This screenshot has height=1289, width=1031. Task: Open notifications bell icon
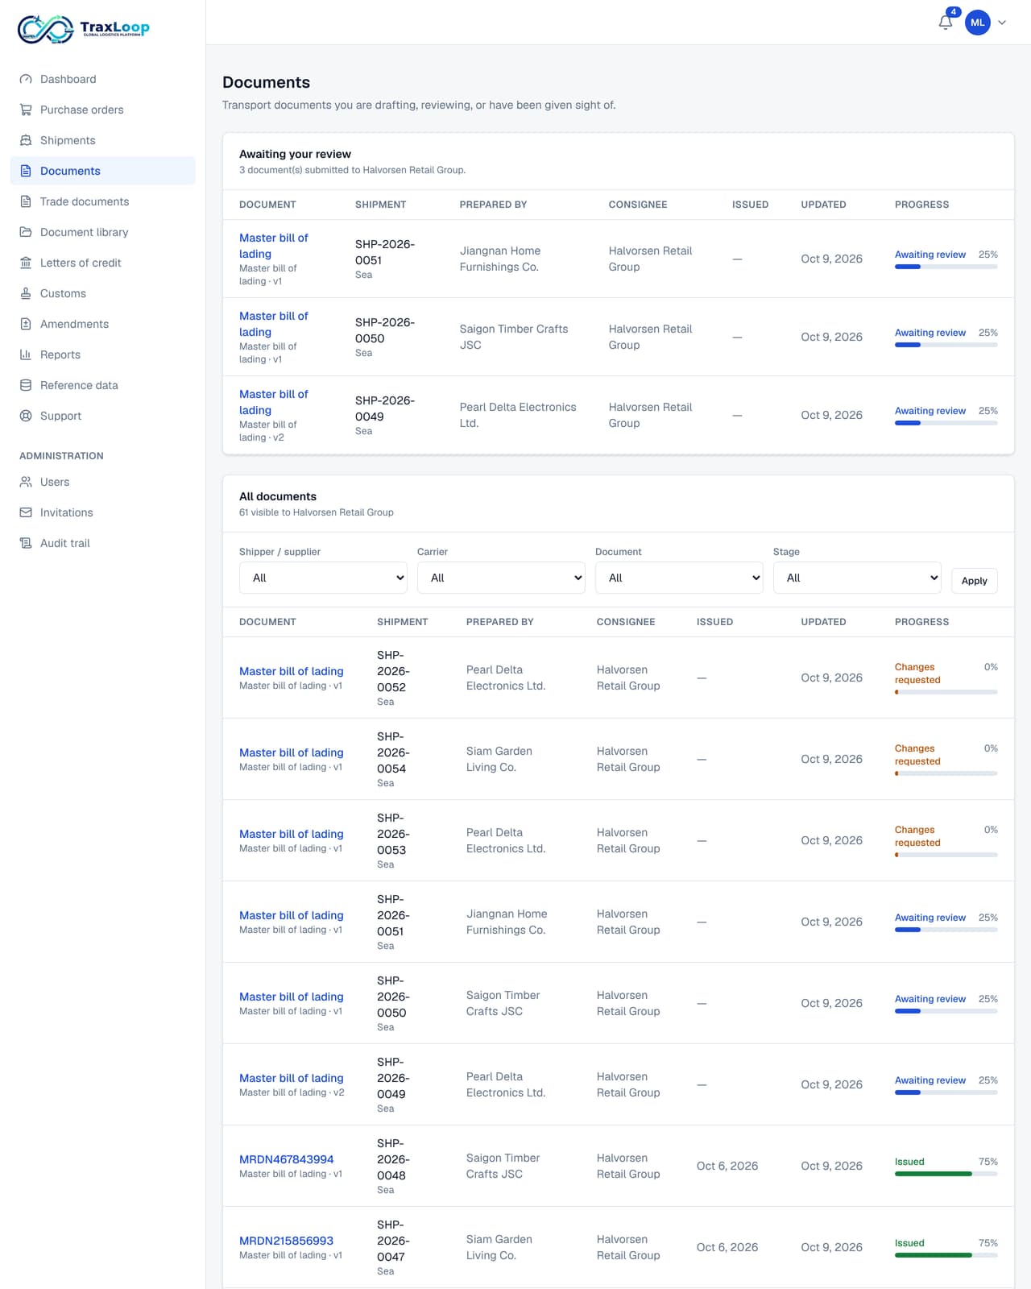click(x=946, y=23)
